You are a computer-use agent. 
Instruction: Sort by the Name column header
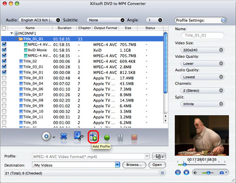pyautogui.click(x=30, y=28)
